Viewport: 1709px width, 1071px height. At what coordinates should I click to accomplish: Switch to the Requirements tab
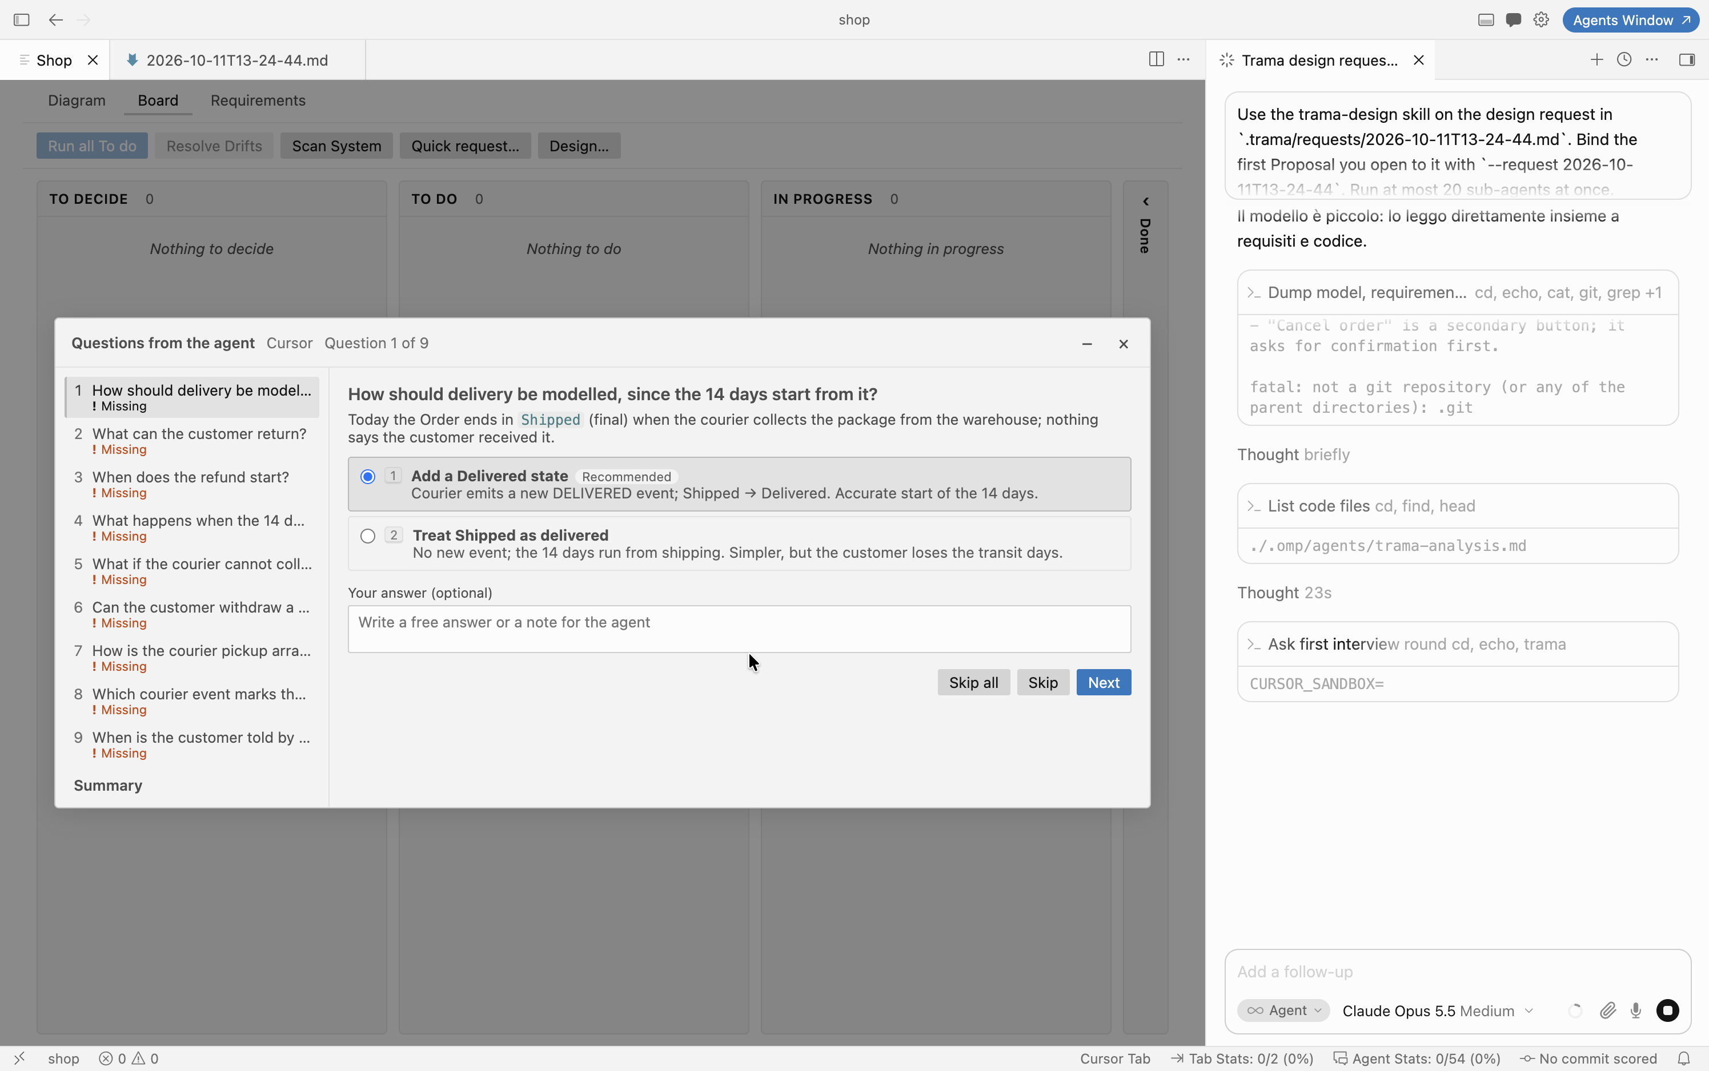tap(258, 100)
